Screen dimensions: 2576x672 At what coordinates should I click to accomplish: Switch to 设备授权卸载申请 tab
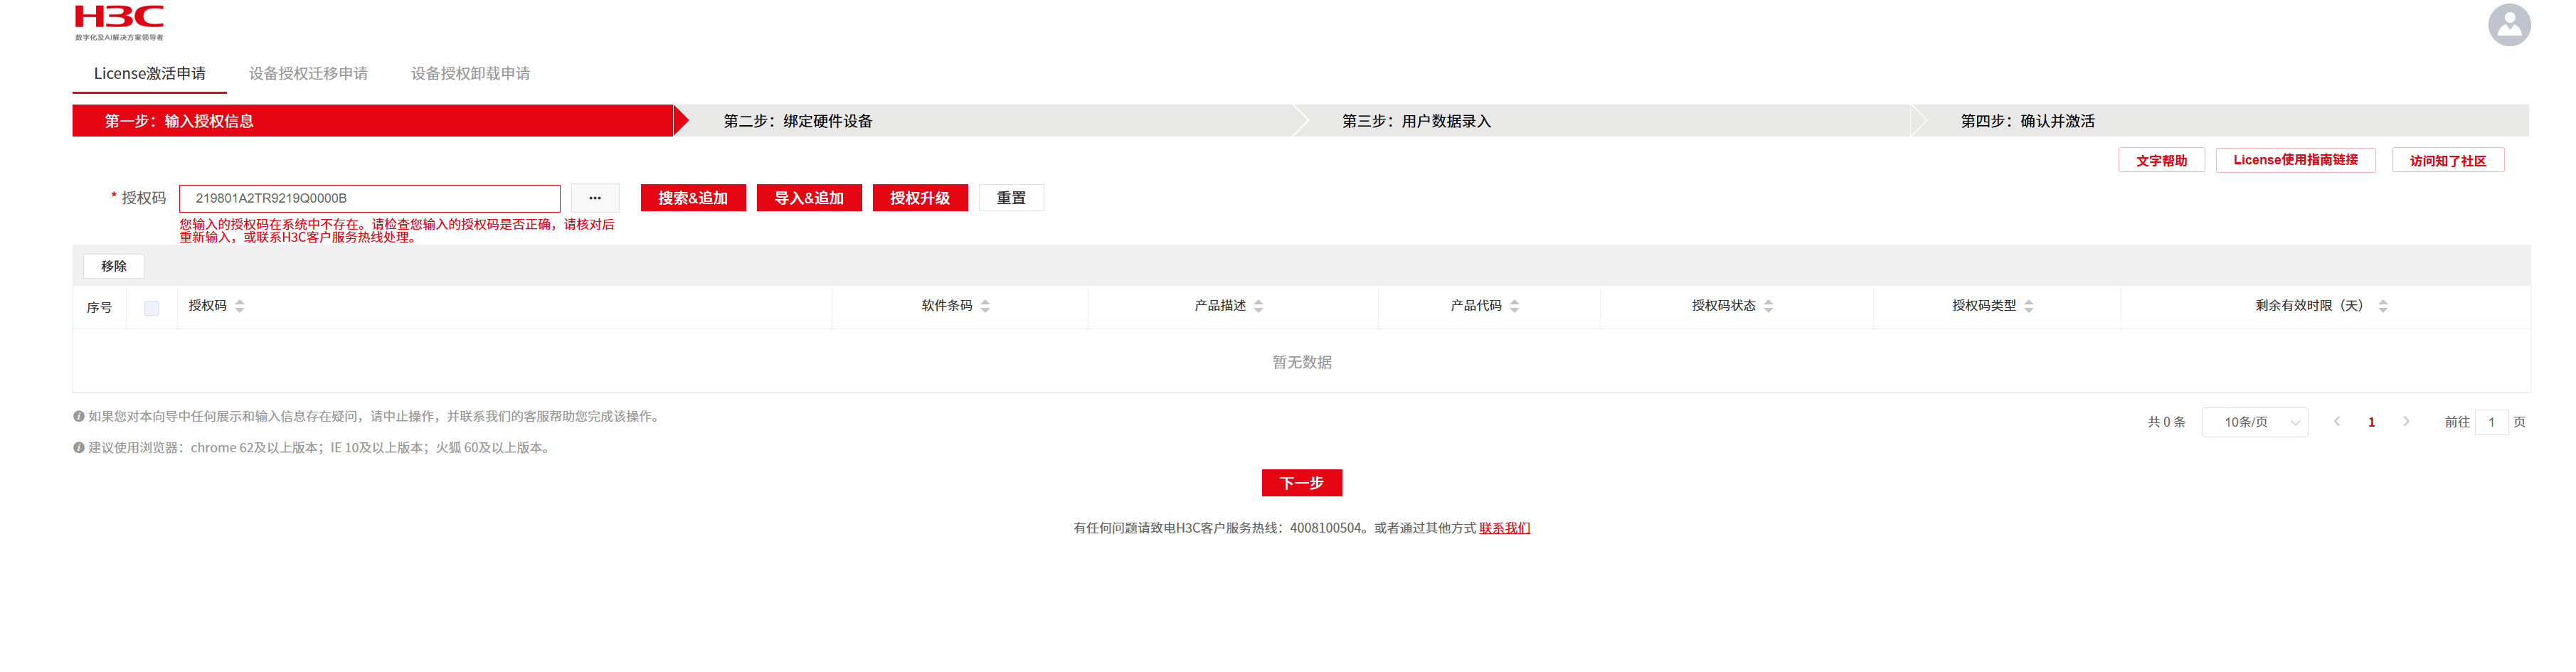tap(470, 74)
